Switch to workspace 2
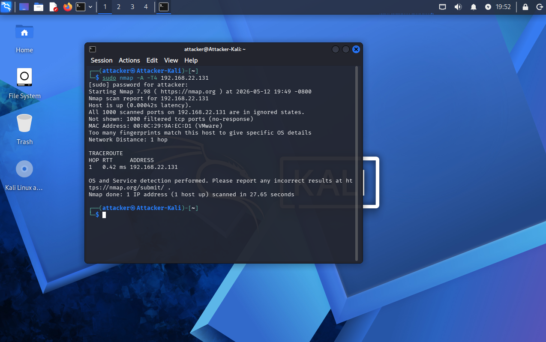 click(x=119, y=7)
